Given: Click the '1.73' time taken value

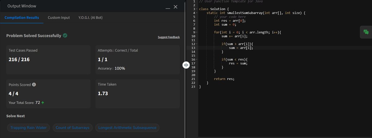Looking at the screenshot, I should (x=103, y=93).
